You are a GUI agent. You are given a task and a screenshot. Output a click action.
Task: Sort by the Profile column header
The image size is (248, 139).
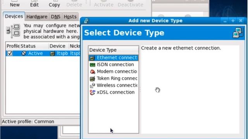click(13, 46)
